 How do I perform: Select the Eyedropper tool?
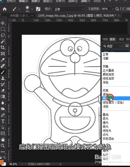pyautogui.click(x=3, y=60)
